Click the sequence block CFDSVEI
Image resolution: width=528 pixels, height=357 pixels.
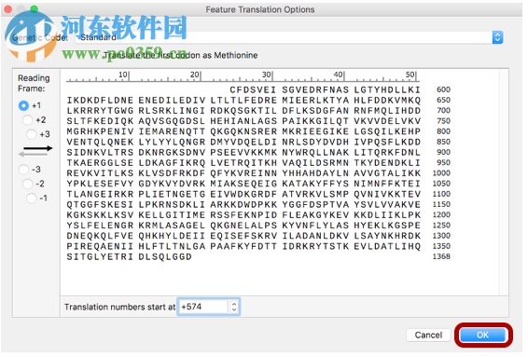tap(253, 89)
